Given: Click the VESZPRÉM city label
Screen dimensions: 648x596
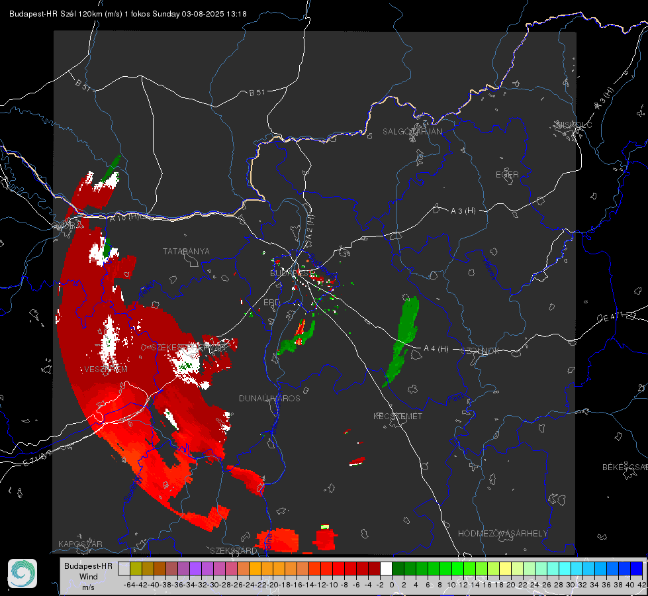Looking at the screenshot, I should (106, 369).
